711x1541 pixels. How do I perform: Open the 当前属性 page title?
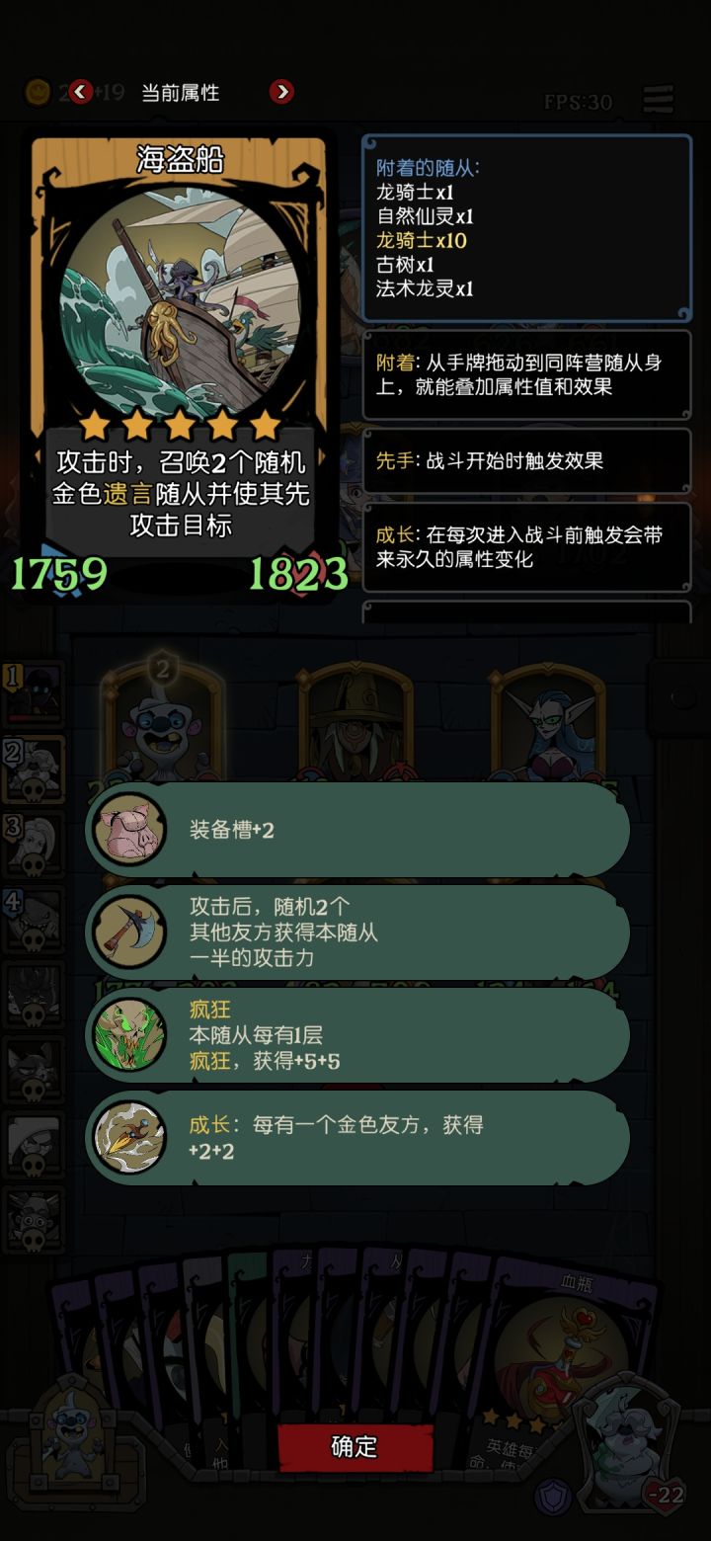180,93
